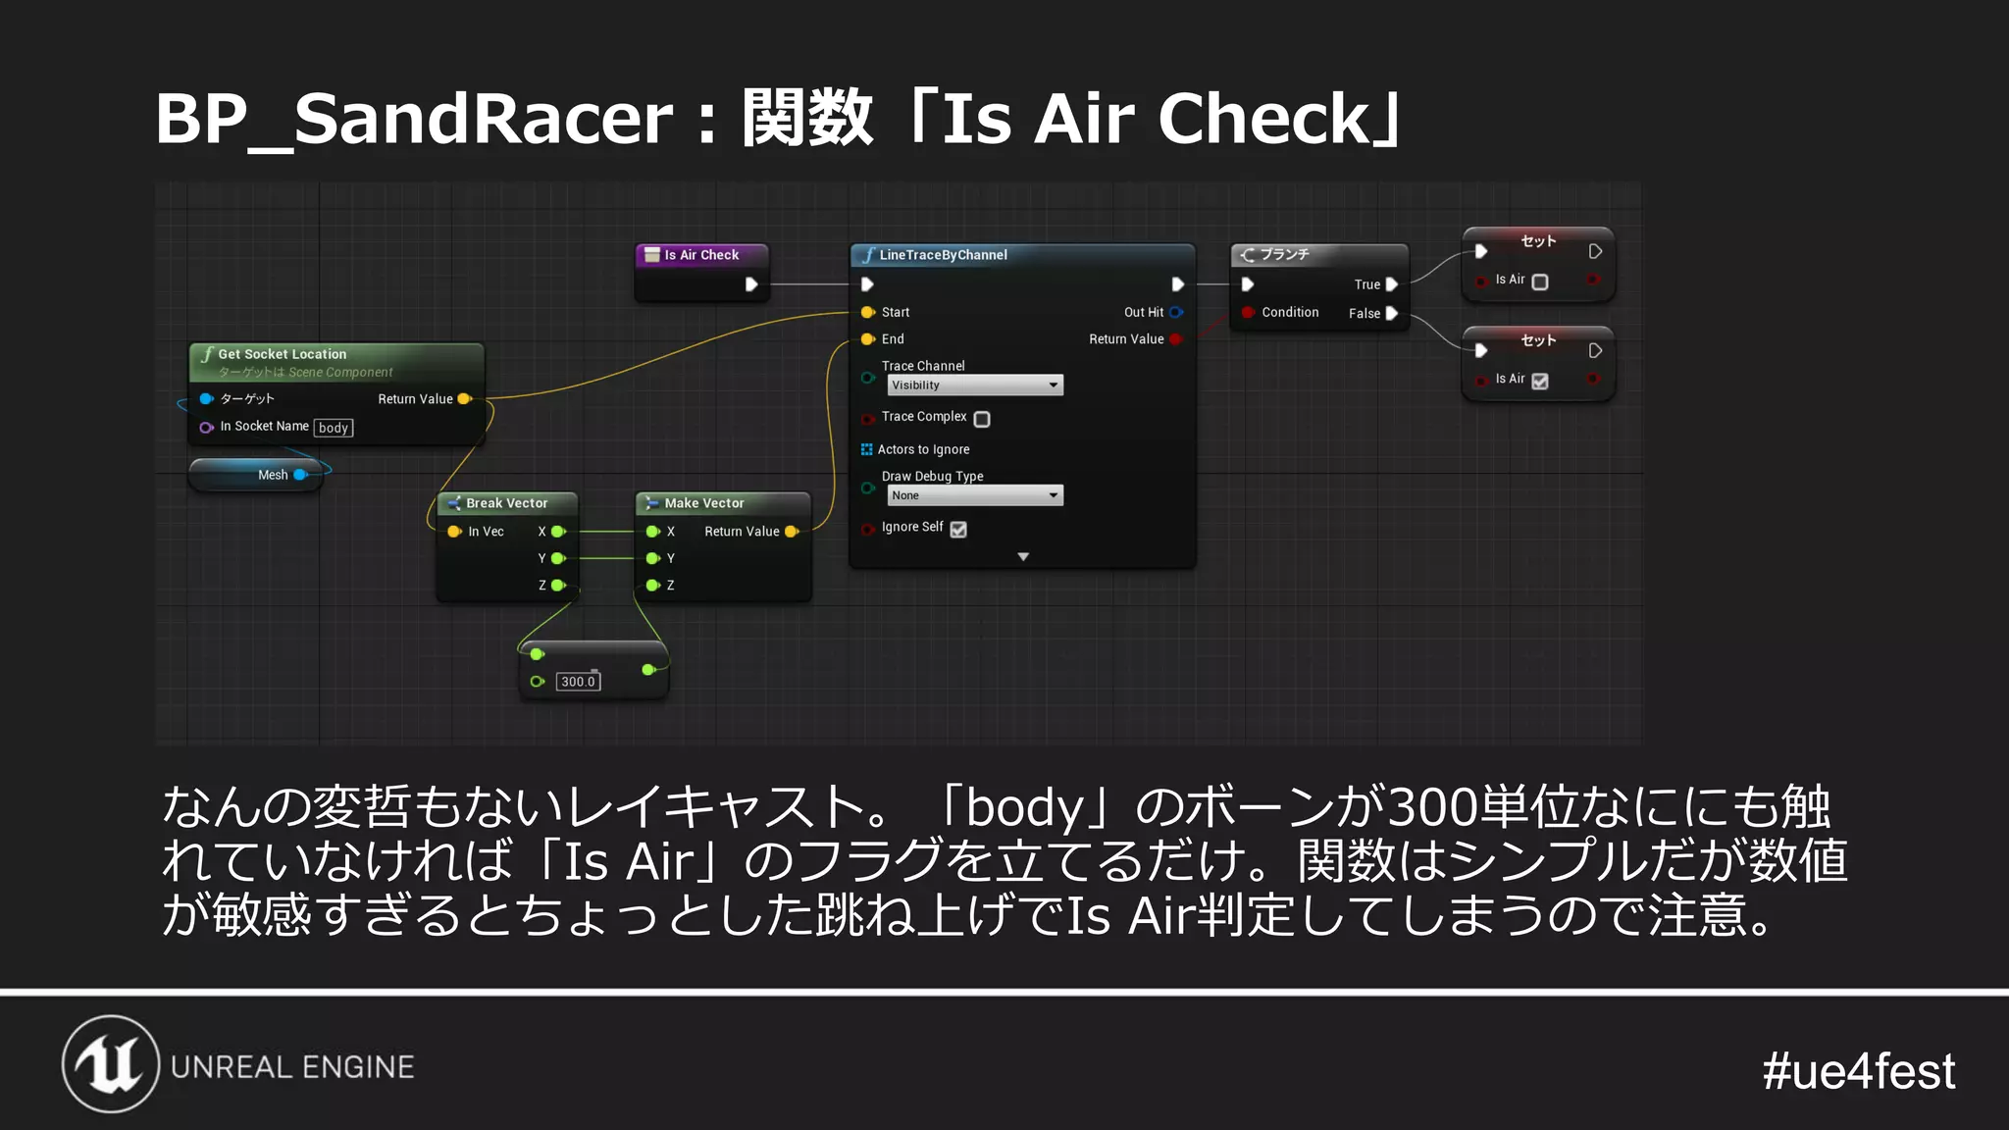This screenshot has width=2009, height=1130.
Task: Click the Branch True exec pin
Action: pos(1392,284)
